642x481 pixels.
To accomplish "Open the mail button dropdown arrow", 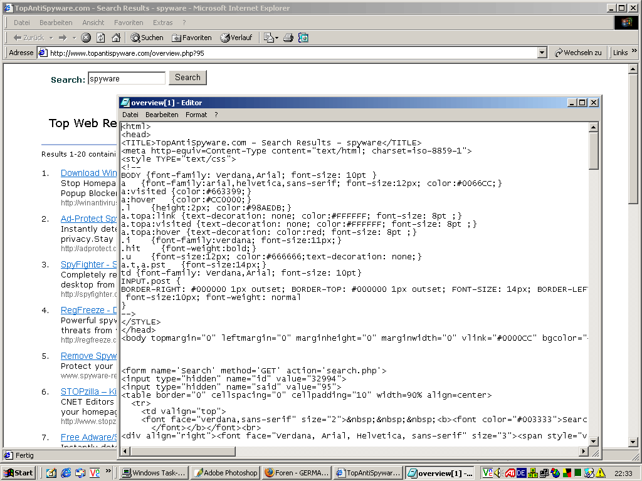I will (x=276, y=38).
